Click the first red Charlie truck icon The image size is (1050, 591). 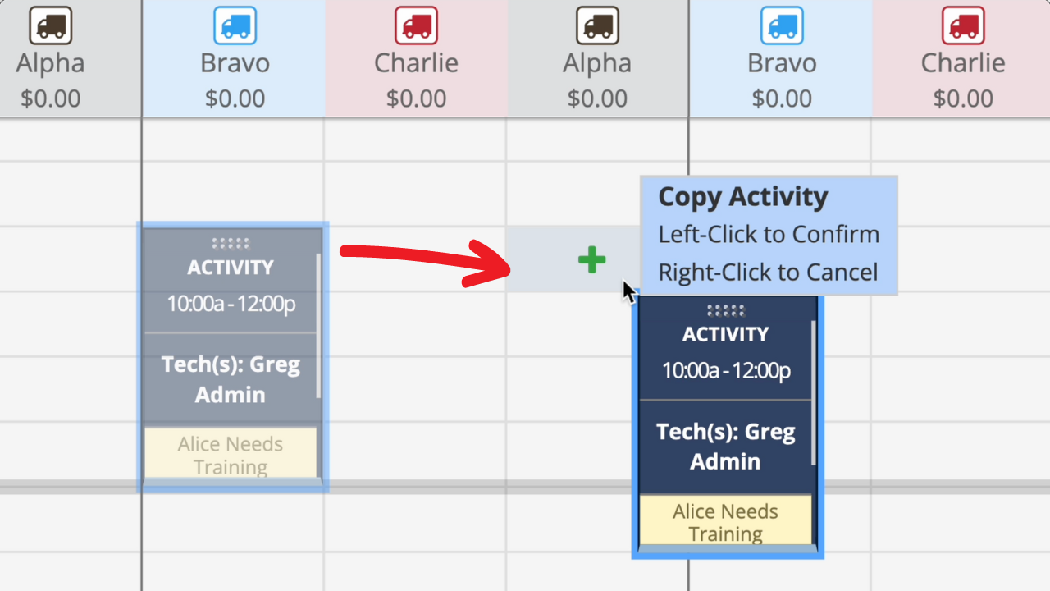coord(416,25)
